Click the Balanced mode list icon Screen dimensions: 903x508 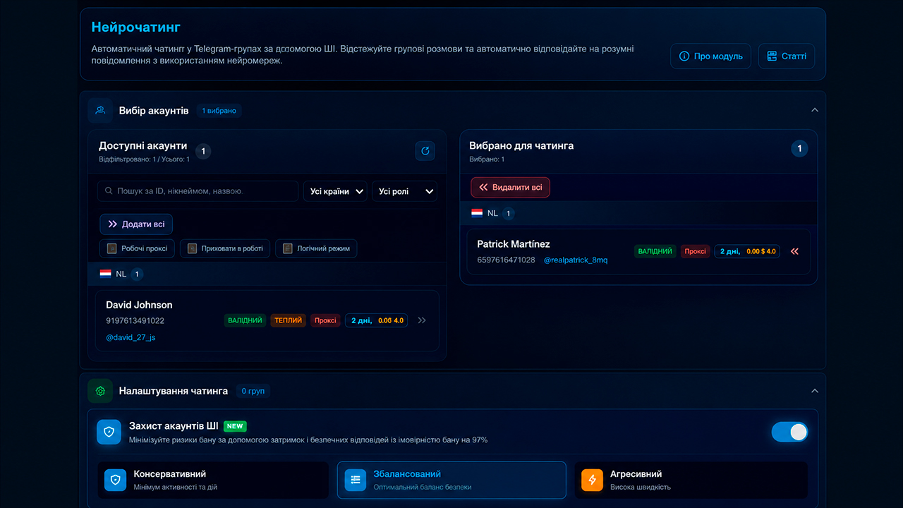356,480
